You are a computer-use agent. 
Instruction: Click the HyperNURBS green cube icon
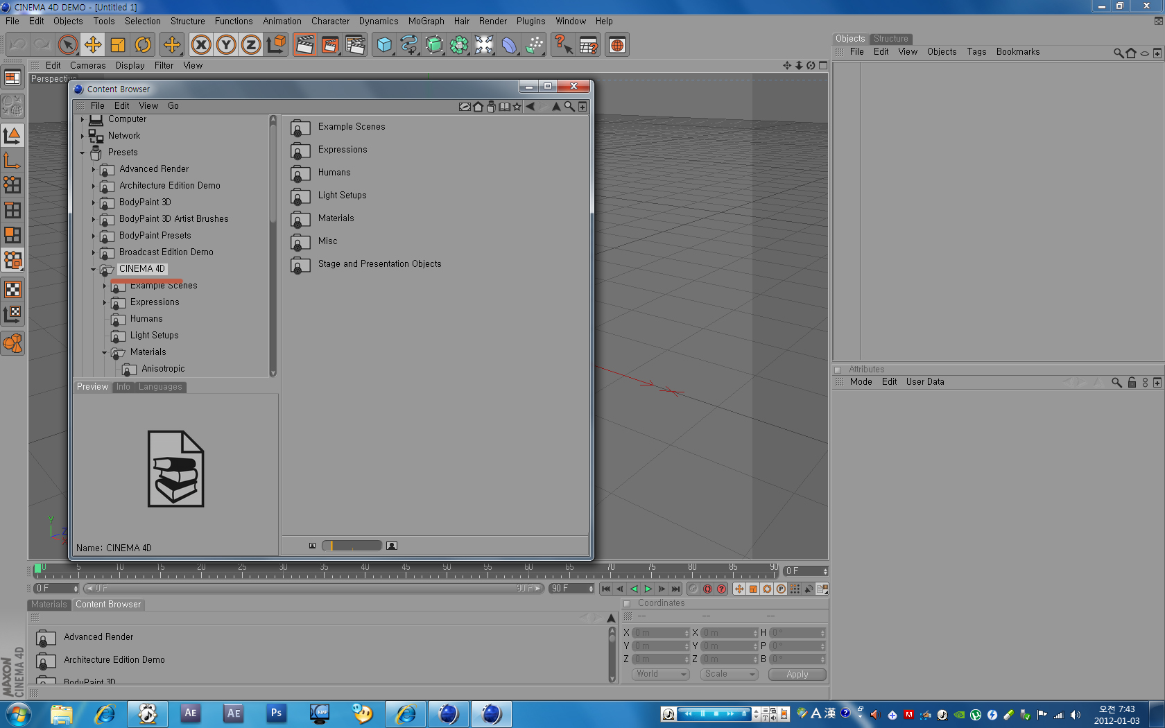[x=434, y=45]
